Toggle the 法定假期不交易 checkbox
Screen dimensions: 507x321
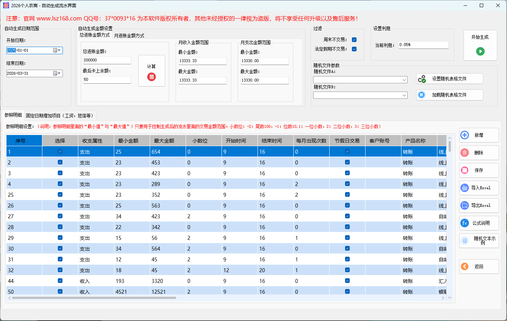(354, 50)
